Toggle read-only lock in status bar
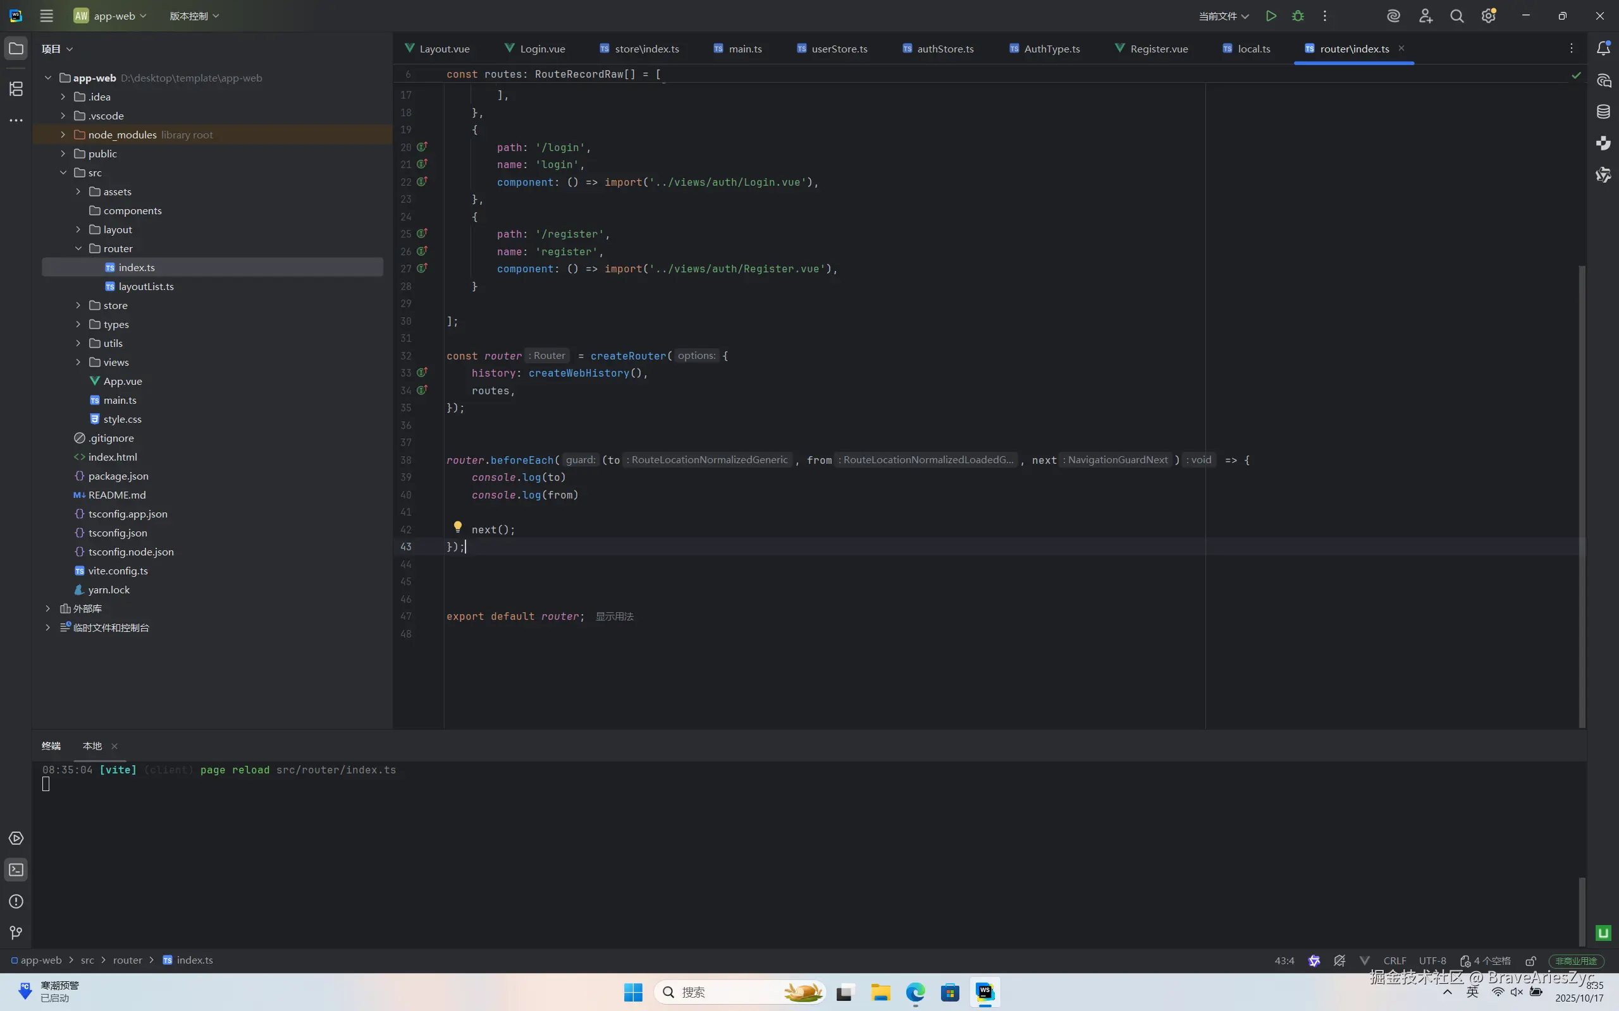Viewport: 1619px width, 1011px height. coord(1530,961)
